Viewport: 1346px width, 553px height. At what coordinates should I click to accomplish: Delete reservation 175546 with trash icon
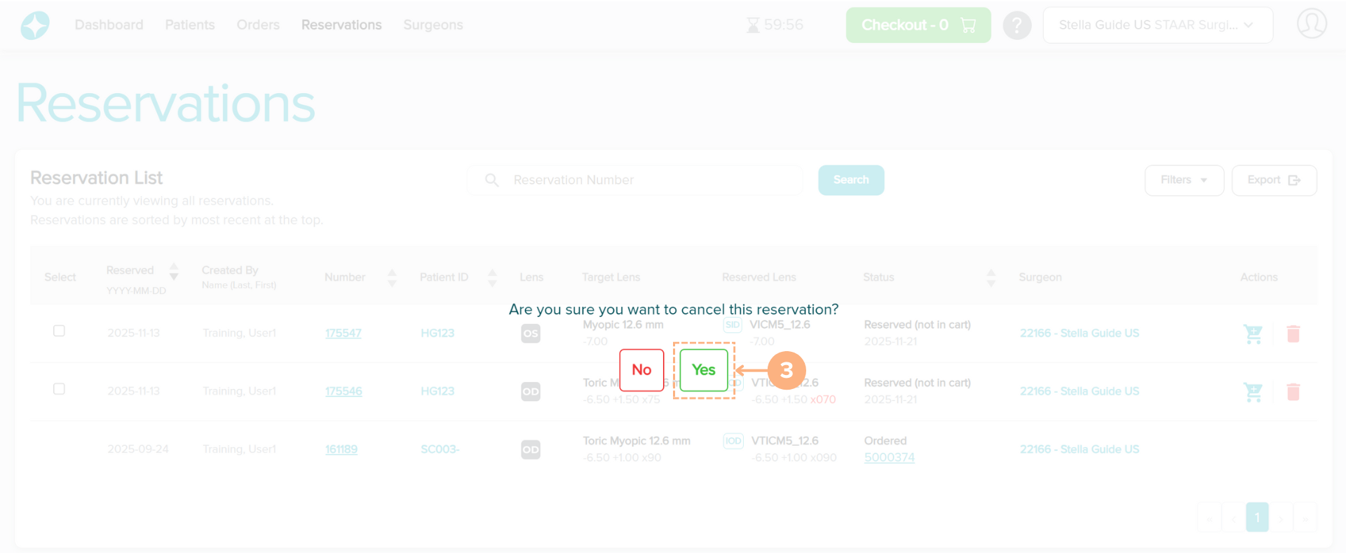pyautogui.click(x=1293, y=392)
